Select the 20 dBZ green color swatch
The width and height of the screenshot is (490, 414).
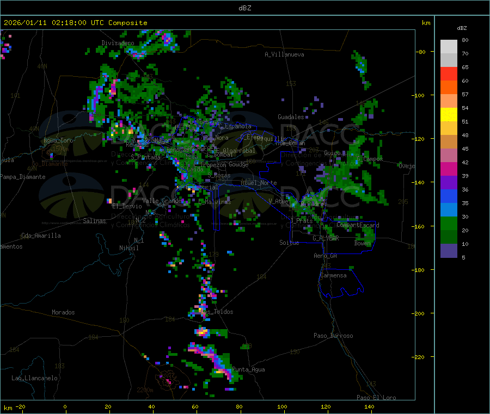coord(449,224)
